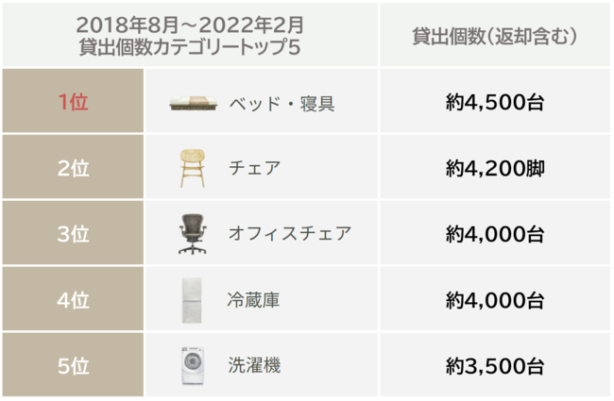Click the ベッド・寝具 category label
614x401 pixels.
pyautogui.click(x=281, y=103)
